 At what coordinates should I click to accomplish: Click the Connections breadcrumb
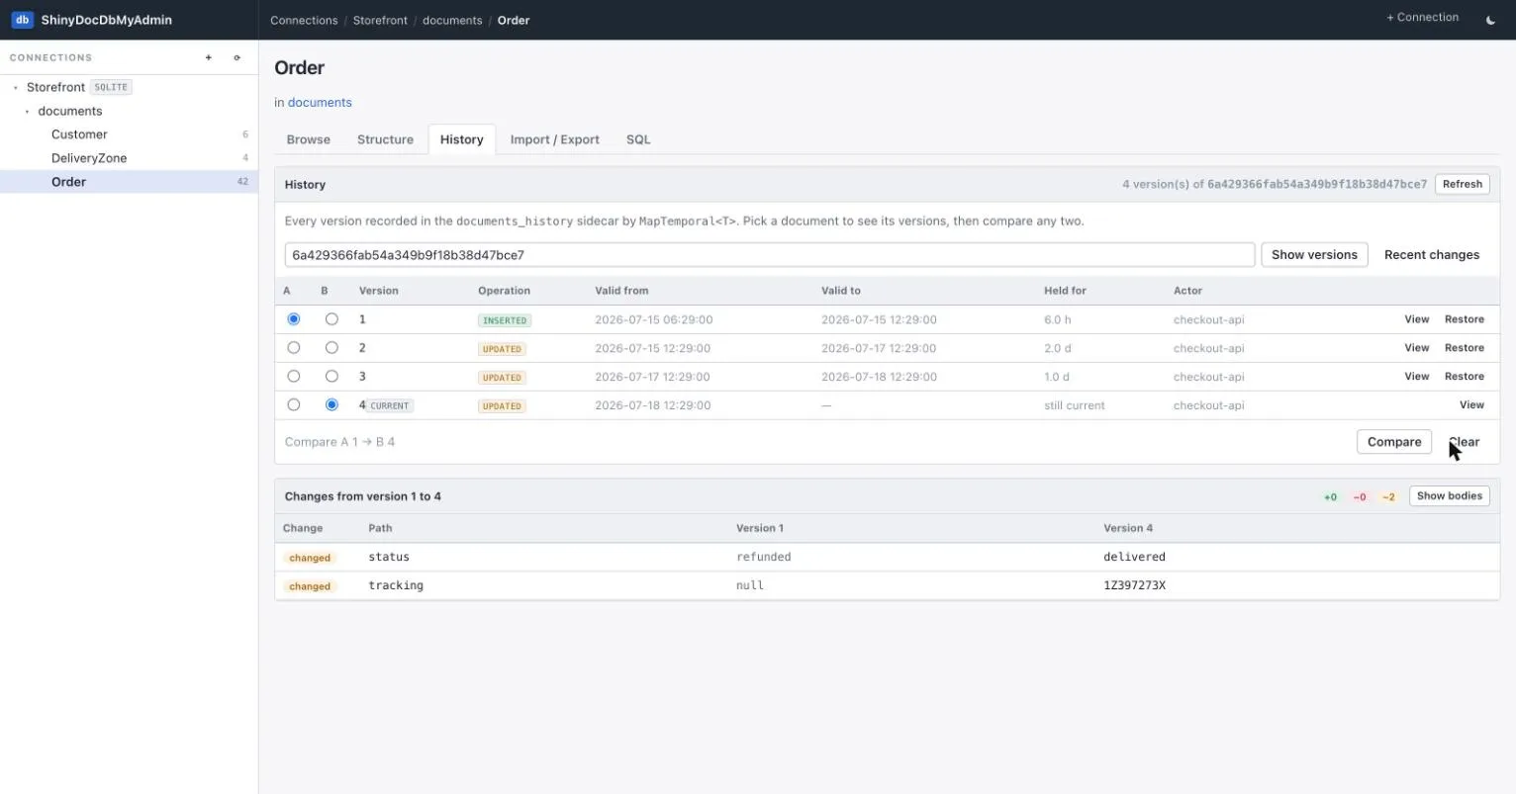click(x=304, y=20)
